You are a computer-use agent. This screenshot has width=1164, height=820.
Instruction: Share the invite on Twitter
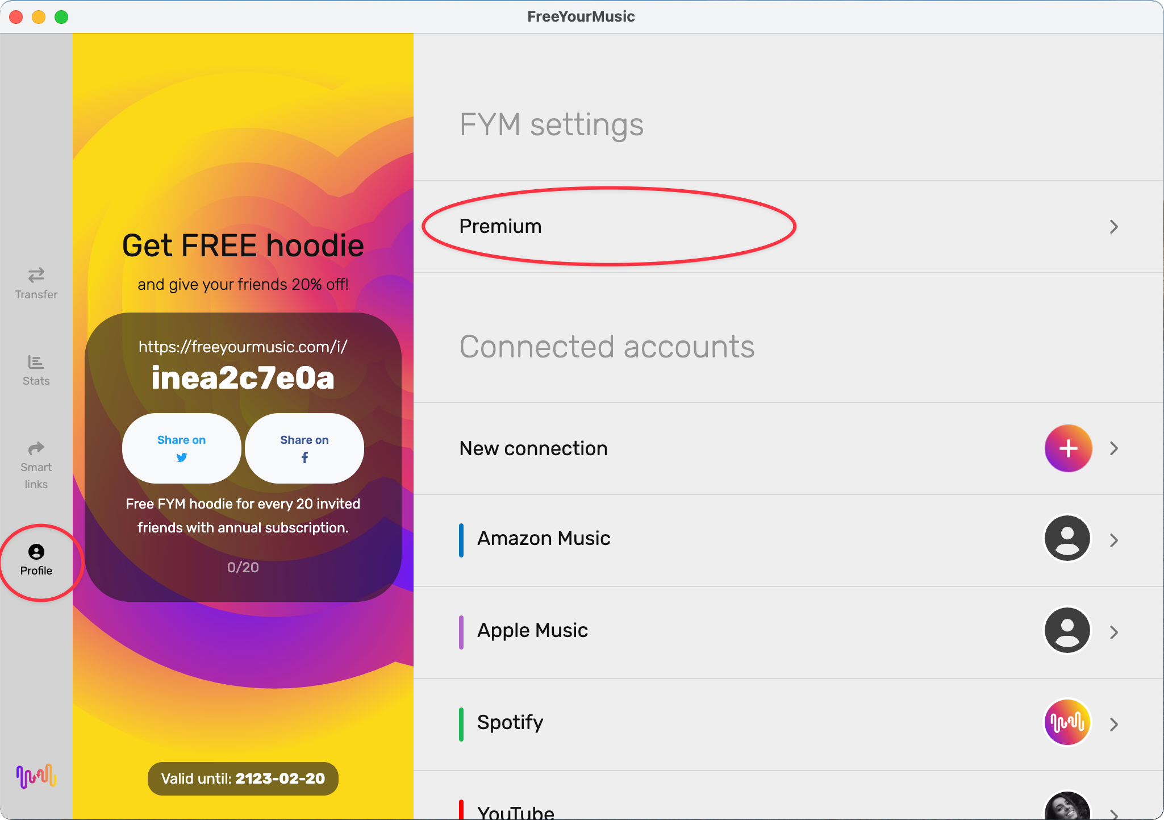[x=181, y=448]
